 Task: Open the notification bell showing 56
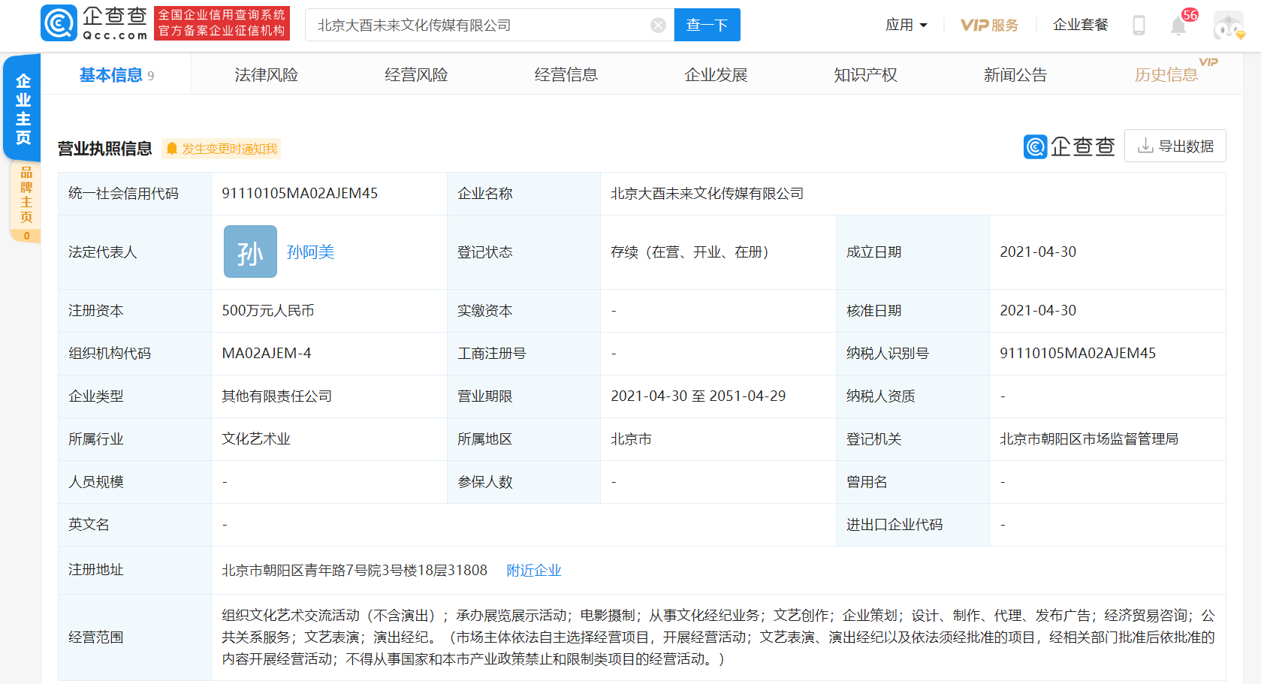point(1178,26)
